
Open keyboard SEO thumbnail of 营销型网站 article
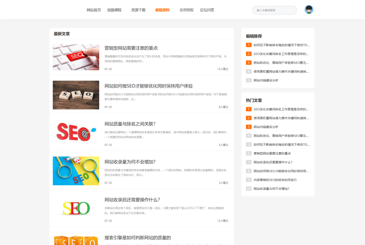pos(76,57)
